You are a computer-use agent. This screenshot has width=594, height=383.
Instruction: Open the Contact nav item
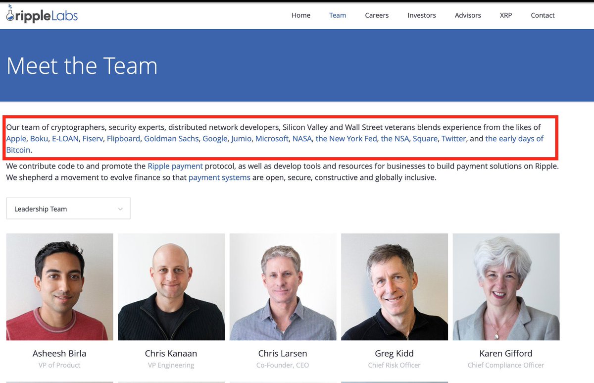coord(543,15)
